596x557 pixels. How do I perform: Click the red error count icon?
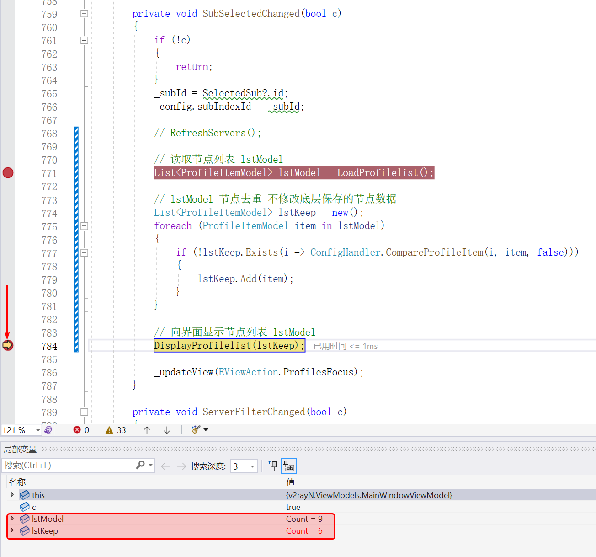77,430
